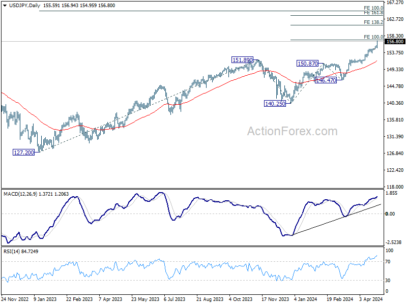Select the 140.250 price label
This screenshot has height=305, width=407.
point(275,104)
